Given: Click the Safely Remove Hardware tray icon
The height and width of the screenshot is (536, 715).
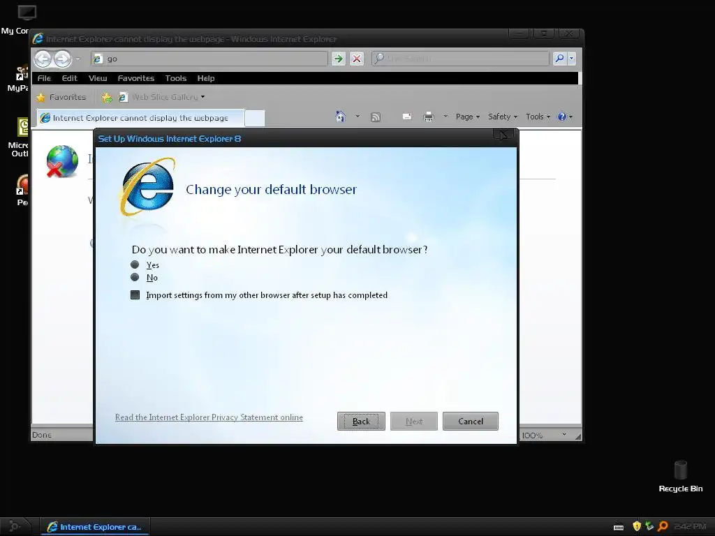Looking at the screenshot, I should [x=649, y=526].
